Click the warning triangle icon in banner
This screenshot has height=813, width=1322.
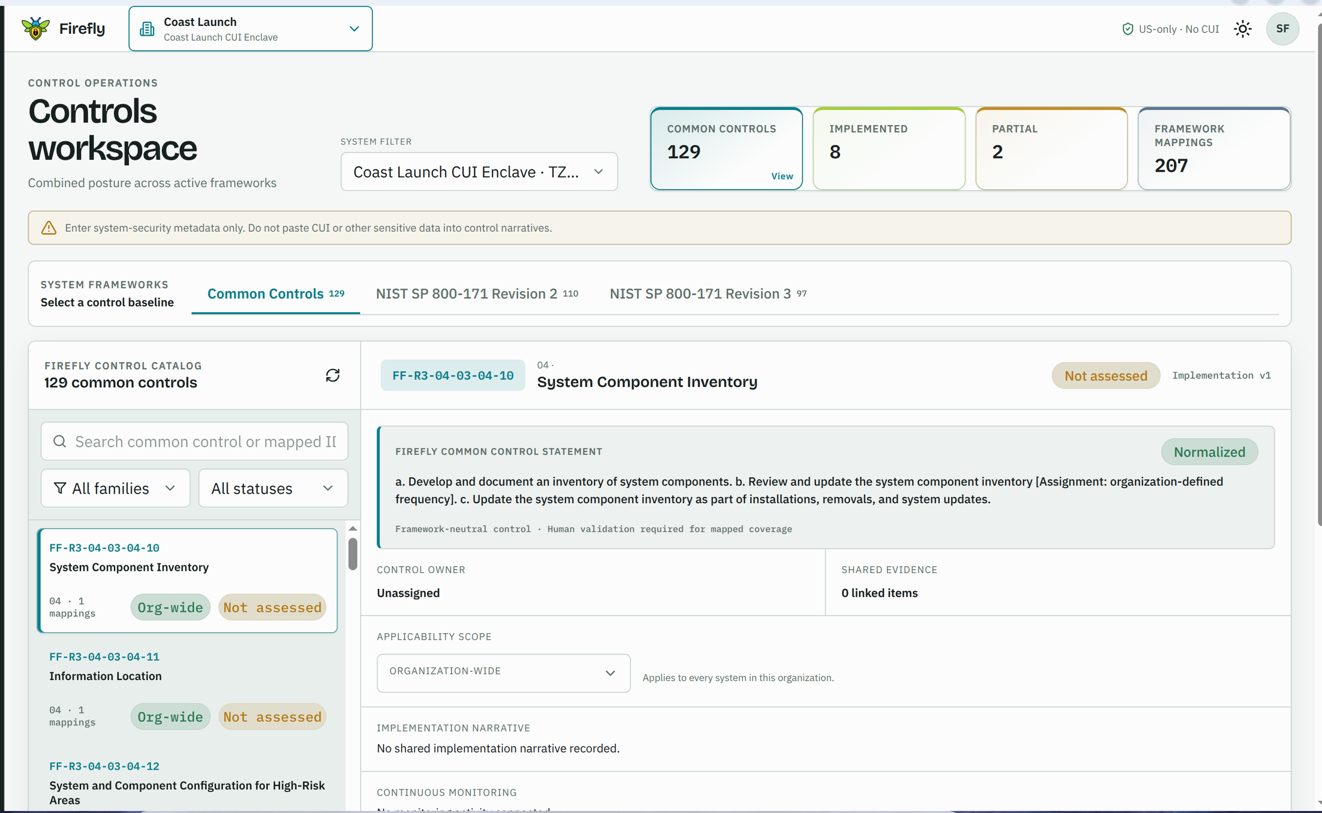(49, 228)
